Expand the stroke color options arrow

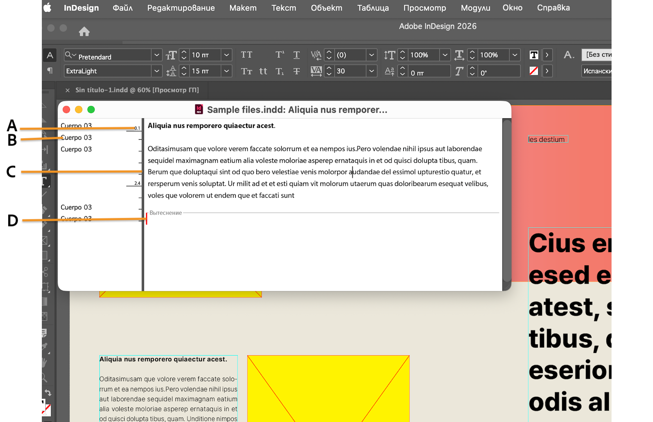547,71
